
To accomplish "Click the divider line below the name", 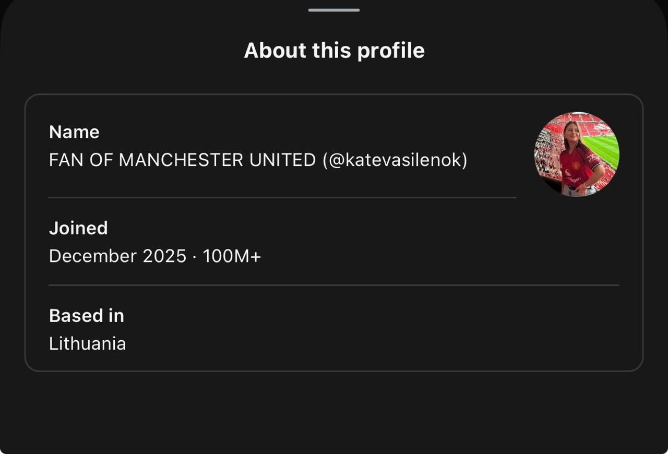I will 282,198.
